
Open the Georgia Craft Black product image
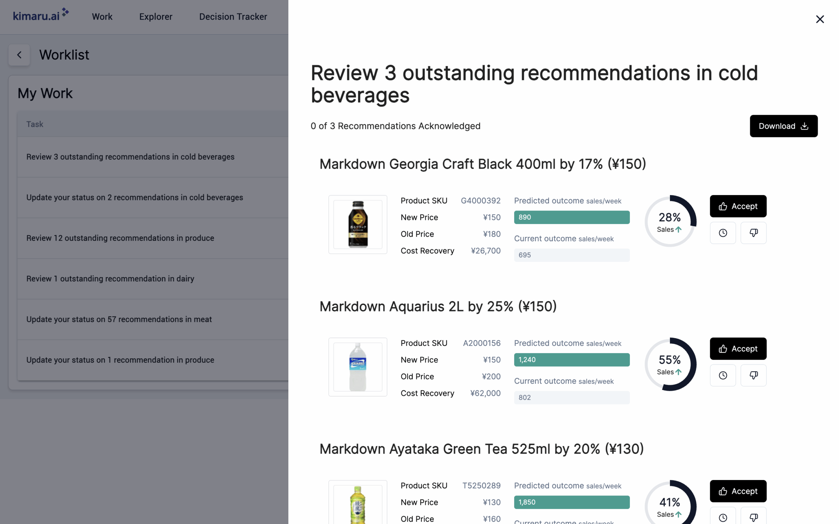click(357, 225)
